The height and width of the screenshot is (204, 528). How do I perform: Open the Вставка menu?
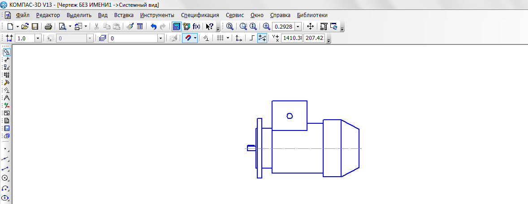pos(124,15)
